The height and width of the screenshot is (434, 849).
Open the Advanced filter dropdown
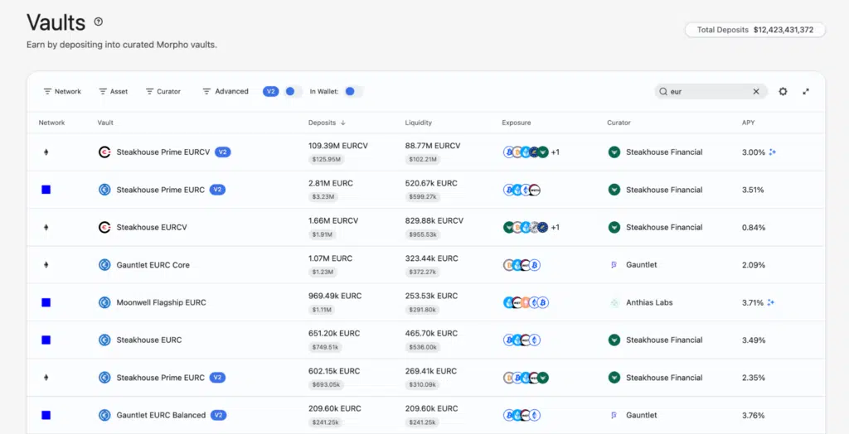tap(226, 91)
